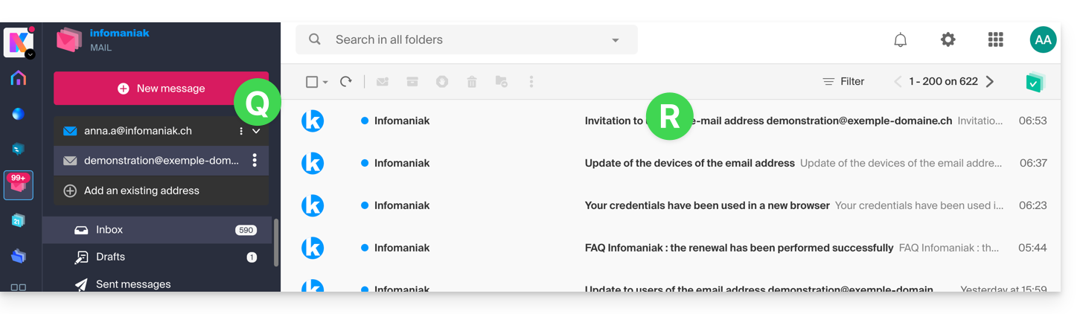Click the calendar icon in left rail
1083x314 pixels.
point(19,220)
